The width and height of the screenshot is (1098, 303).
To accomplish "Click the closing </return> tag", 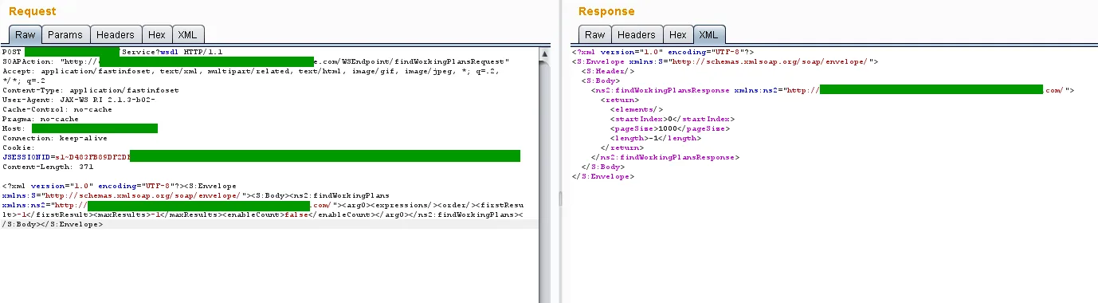I will pos(622,148).
